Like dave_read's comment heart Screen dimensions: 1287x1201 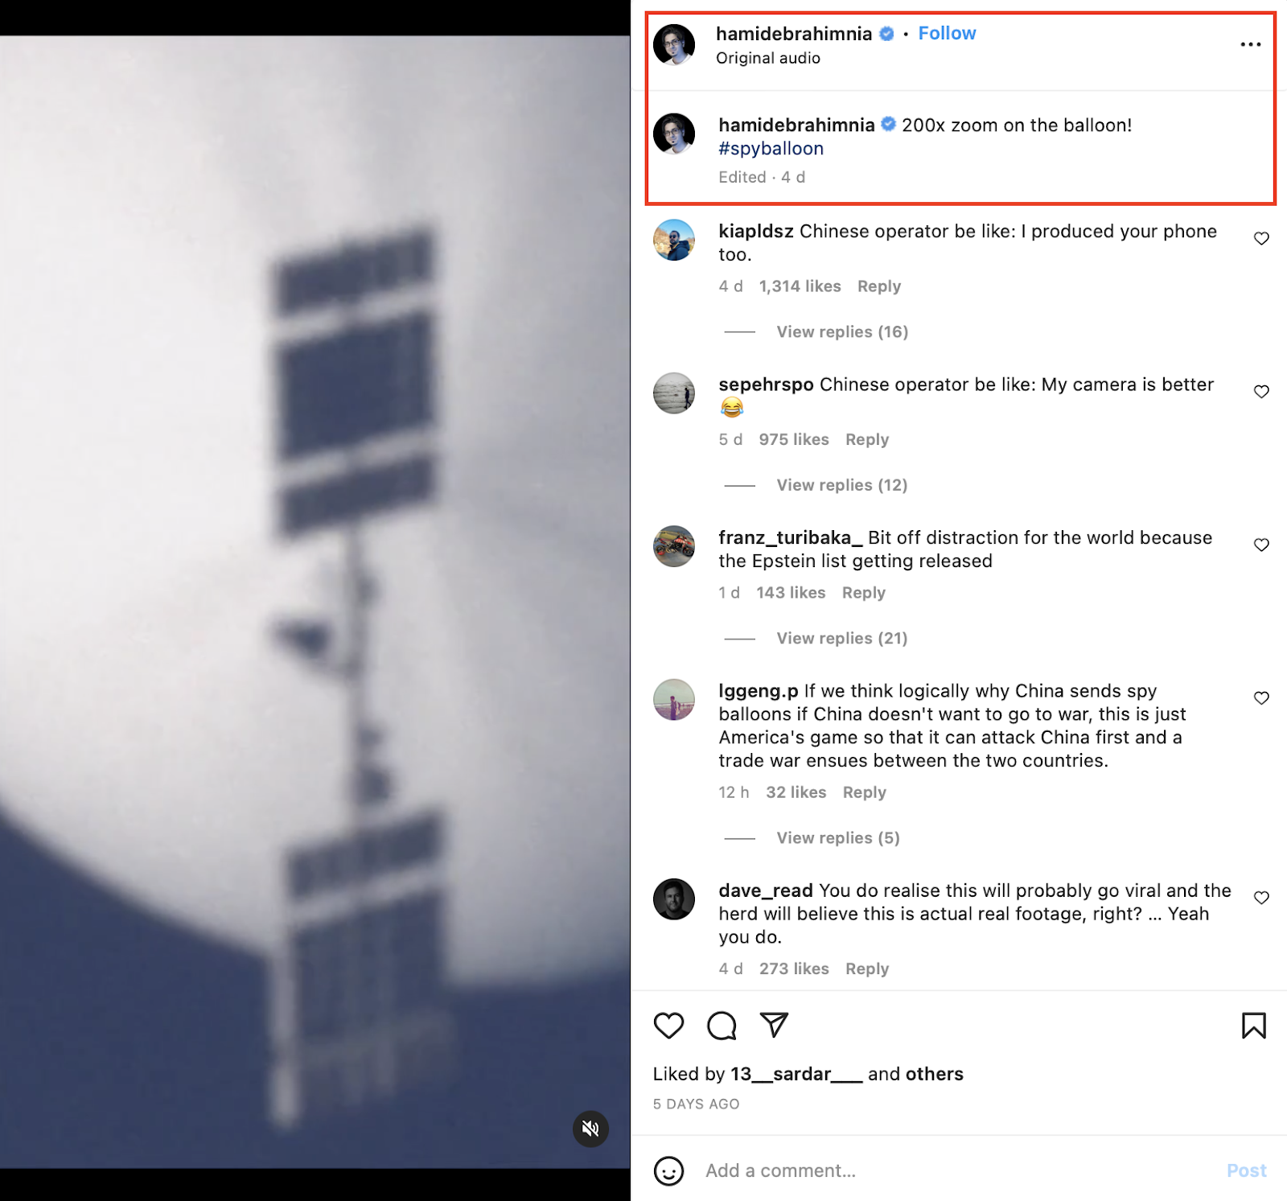pos(1261,898)
